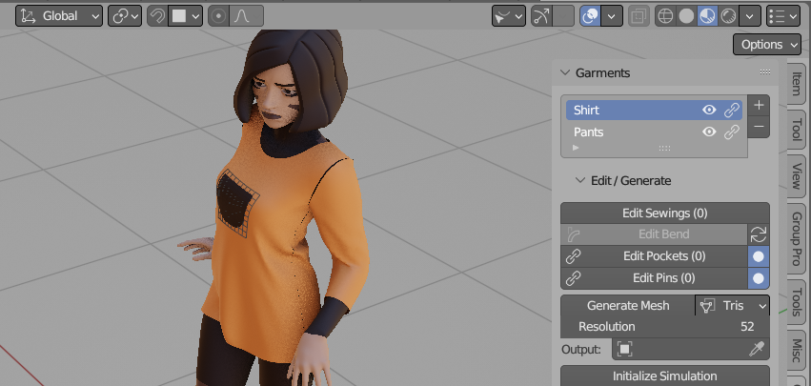Click the refresh icon beside Edit Bend

pos(759,234)
